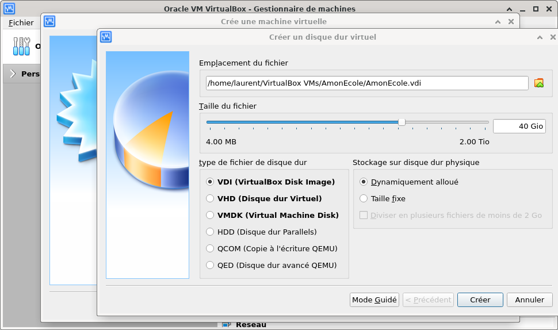Click VirtualBox icon in the main manager title bar

(9, 9)
